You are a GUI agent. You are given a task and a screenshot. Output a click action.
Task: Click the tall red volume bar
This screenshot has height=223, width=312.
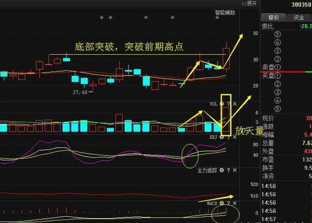226,119
